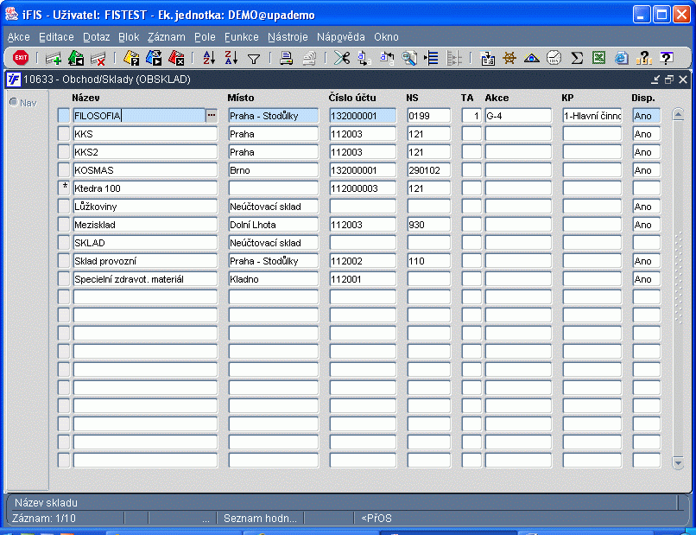Click the delete record icon
Screen dimensions: 696x535
click(x=98, y=58)
